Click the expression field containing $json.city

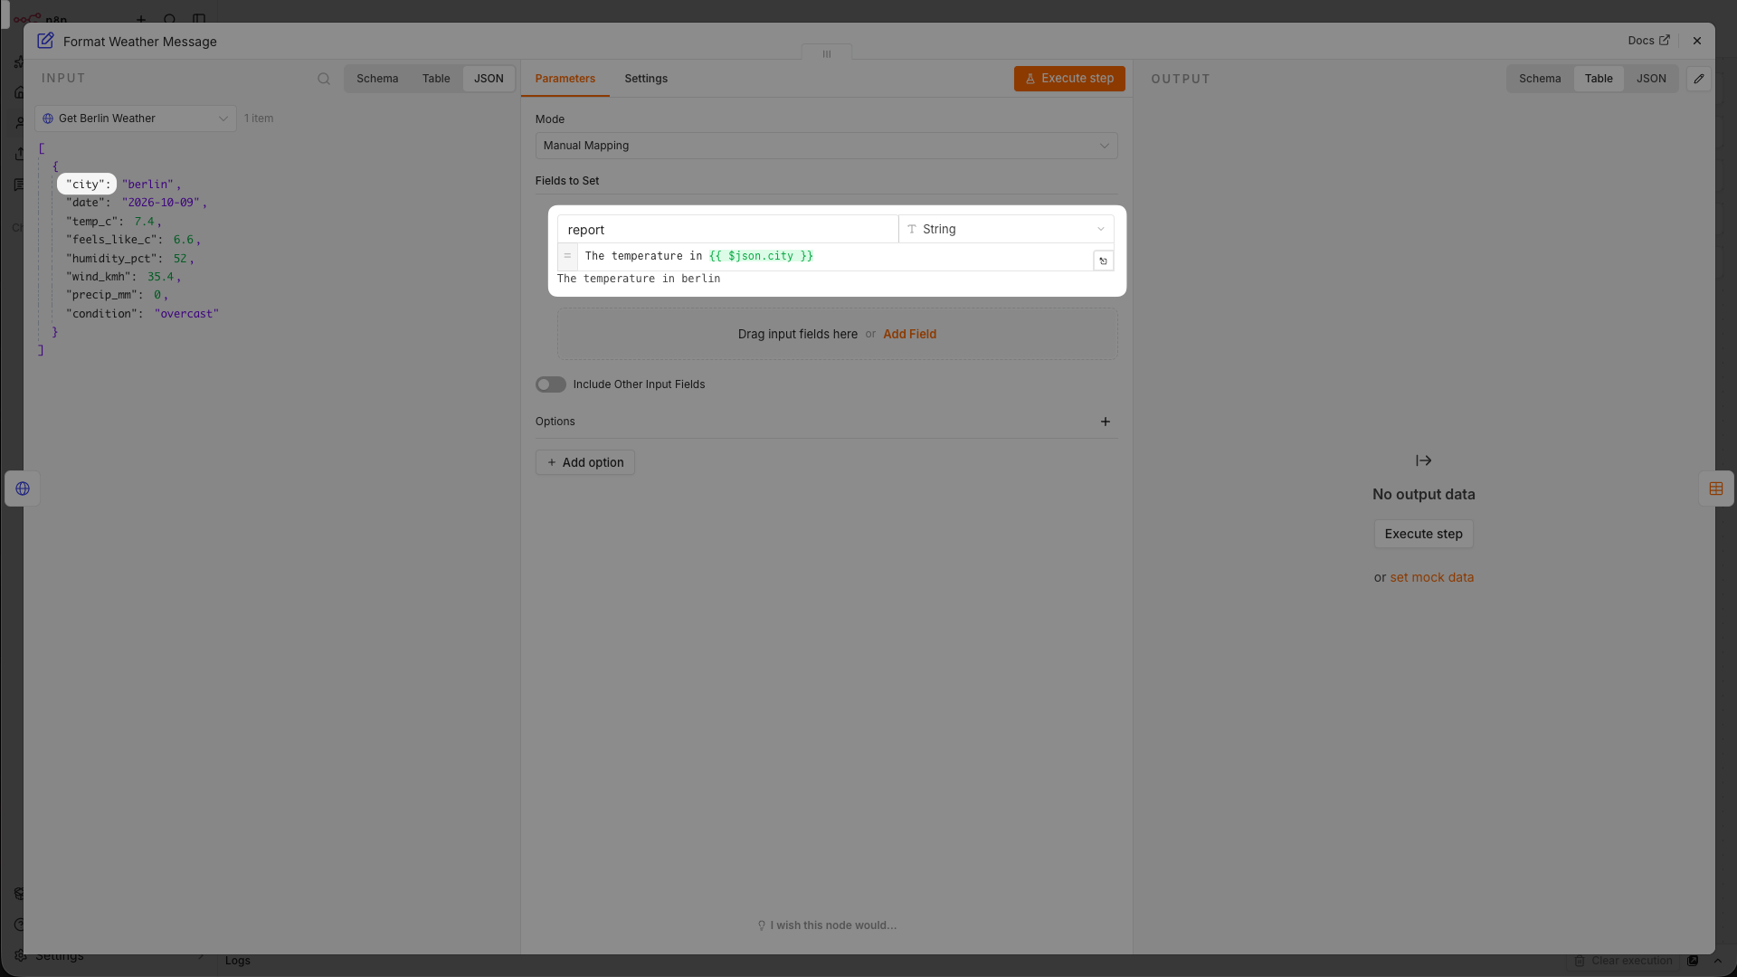click(835, 256)
